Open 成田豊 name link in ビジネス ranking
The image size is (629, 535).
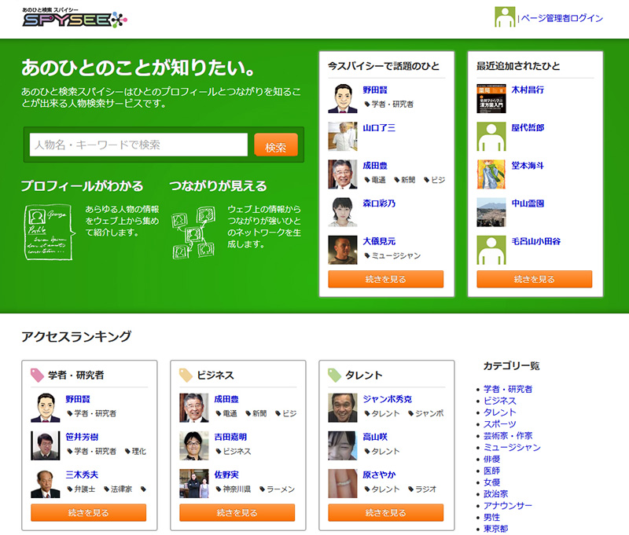coord(226,399)
